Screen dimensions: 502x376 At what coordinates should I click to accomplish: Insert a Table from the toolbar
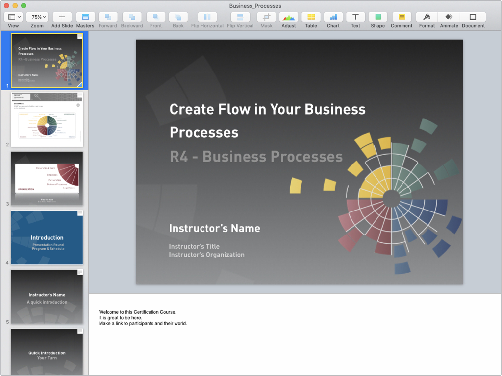coord(311,17)
